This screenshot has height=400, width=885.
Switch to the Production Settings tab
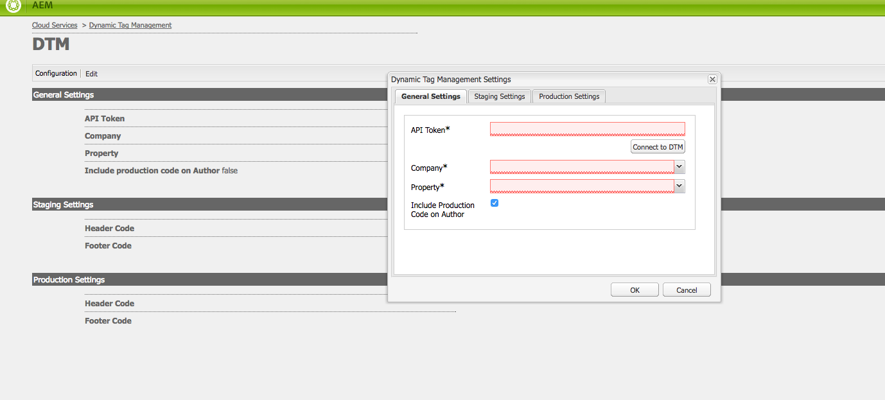pos(569,96)
